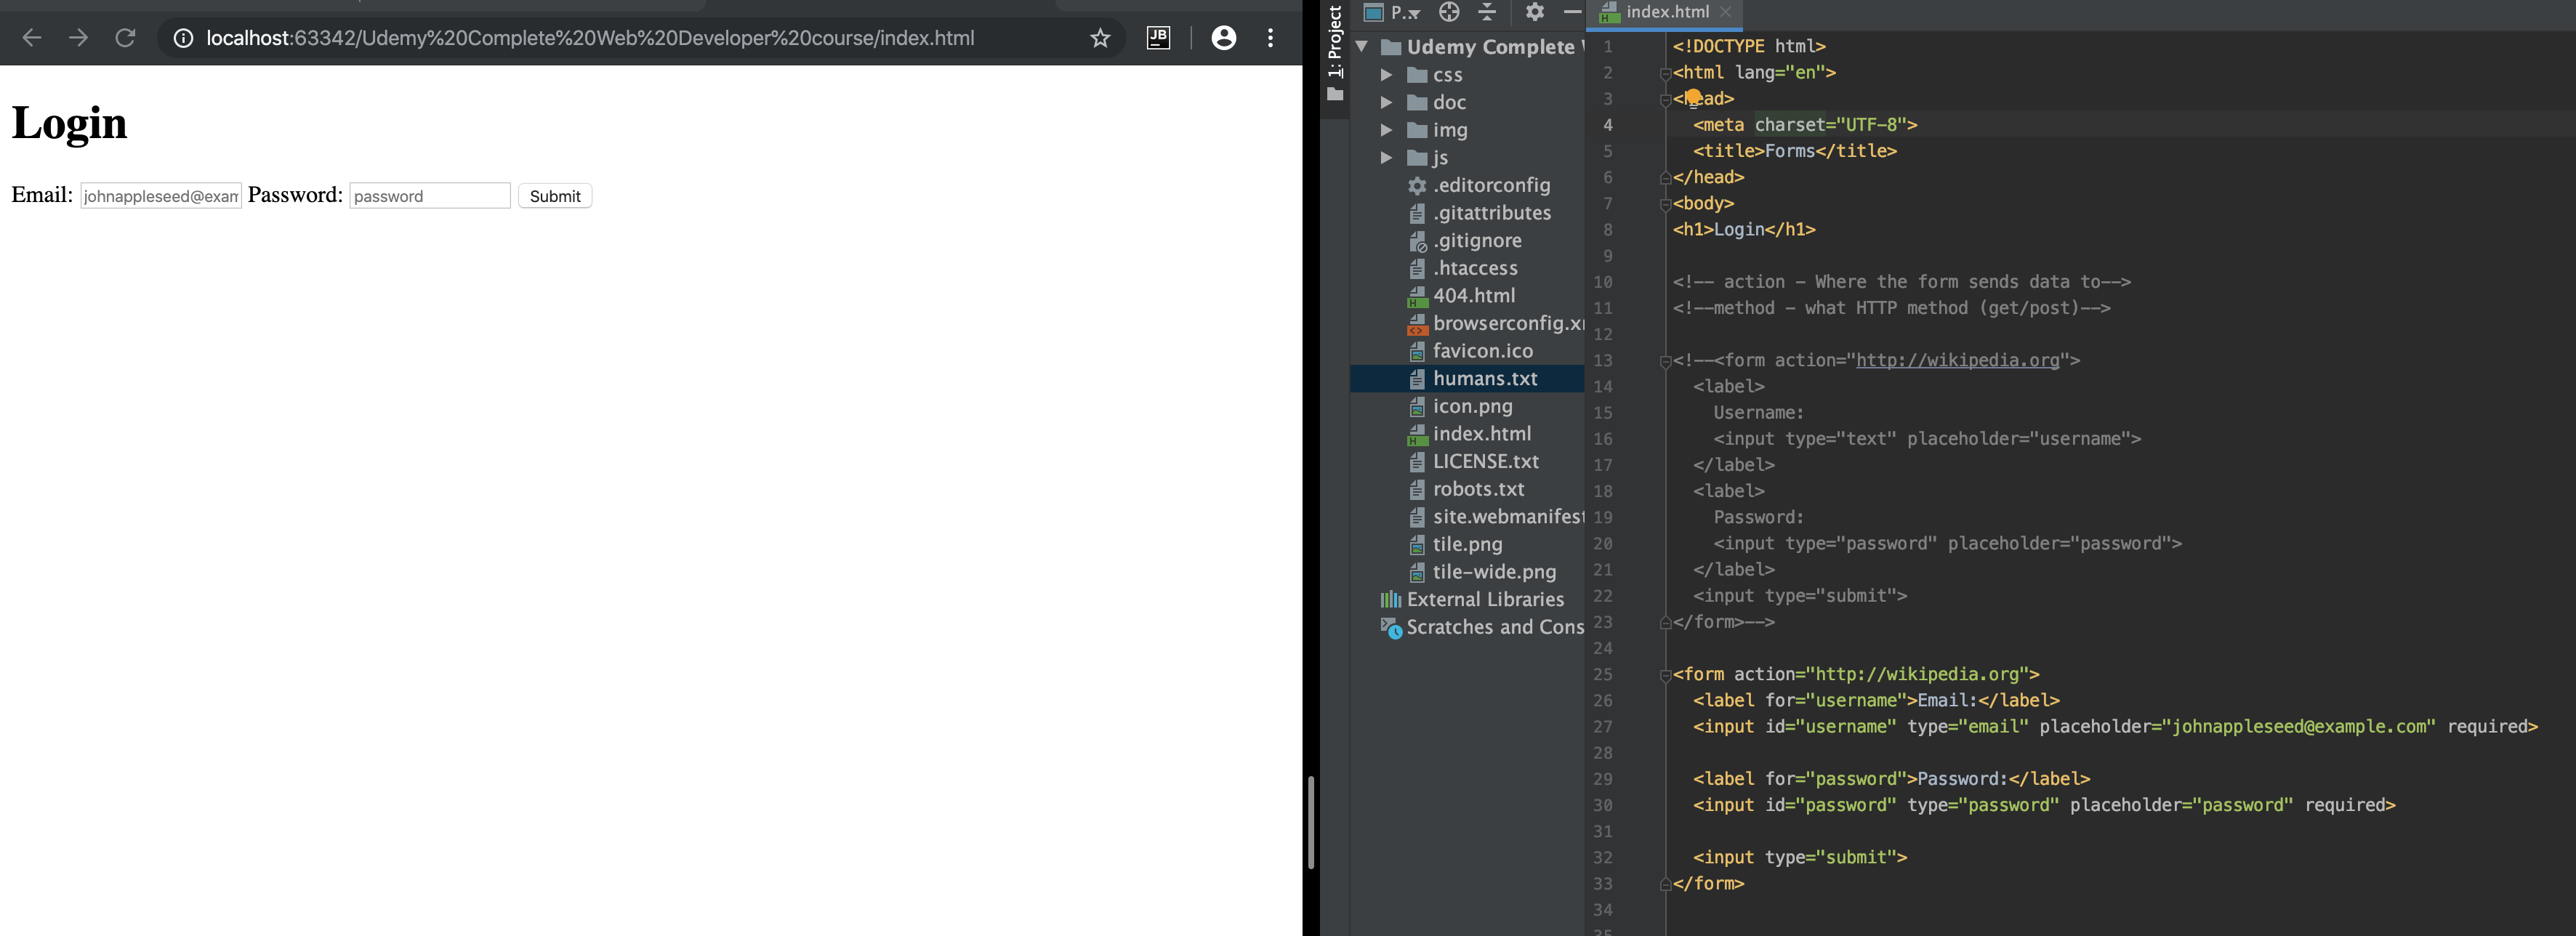This screenshot has width=2576, height=936.
Task: Bookmark this page with star icon
Action: click(1100, 38)
